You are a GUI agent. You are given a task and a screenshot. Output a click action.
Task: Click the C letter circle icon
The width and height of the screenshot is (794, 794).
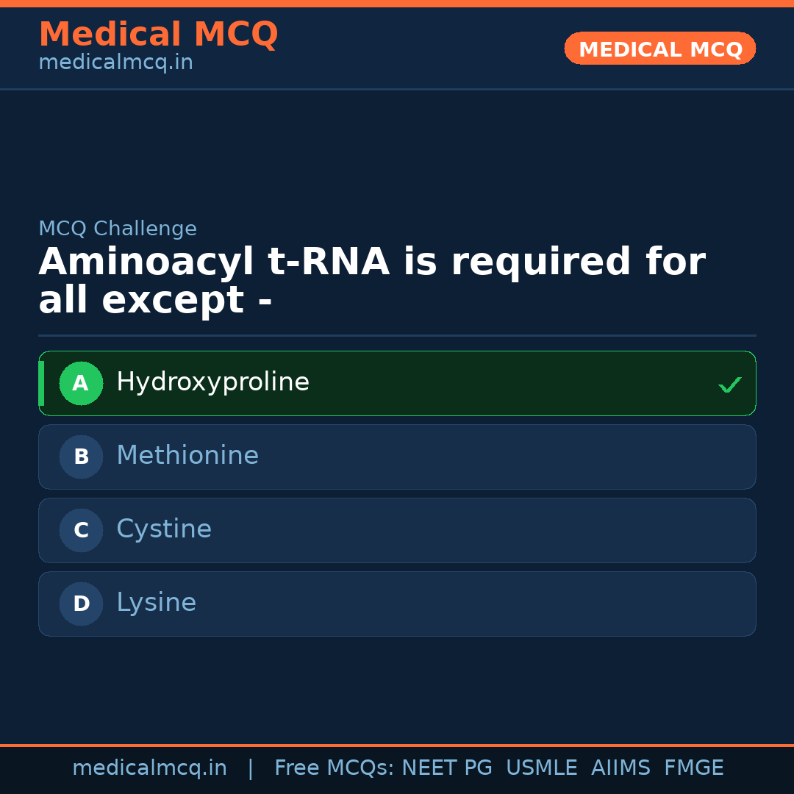[81, 530]
